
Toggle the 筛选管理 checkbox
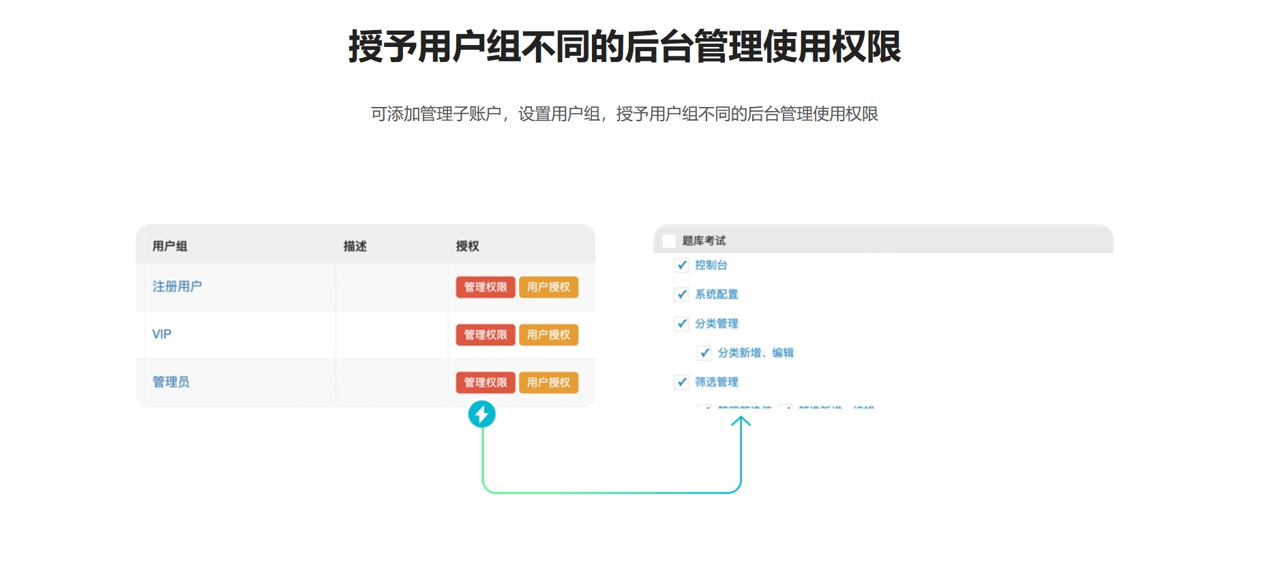tap(682, 382)
